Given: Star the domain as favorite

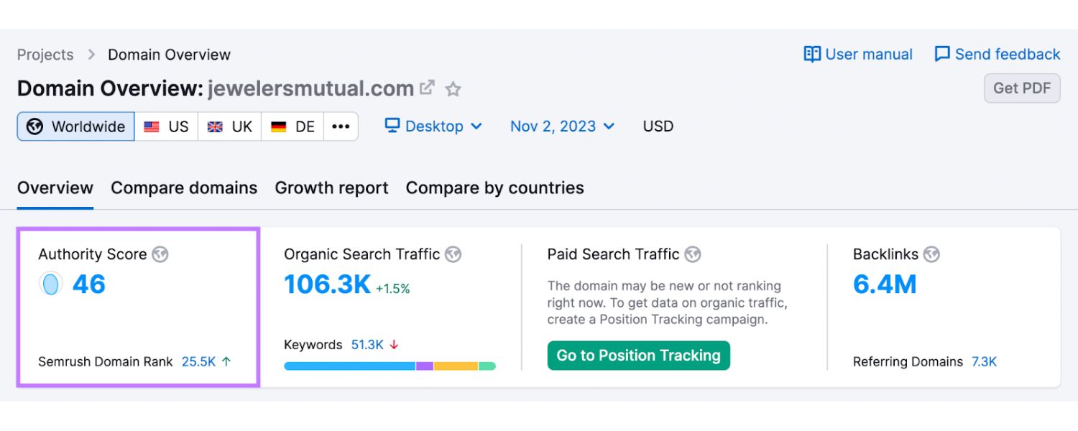Looking at the screenshot, I should coord(453,89).
